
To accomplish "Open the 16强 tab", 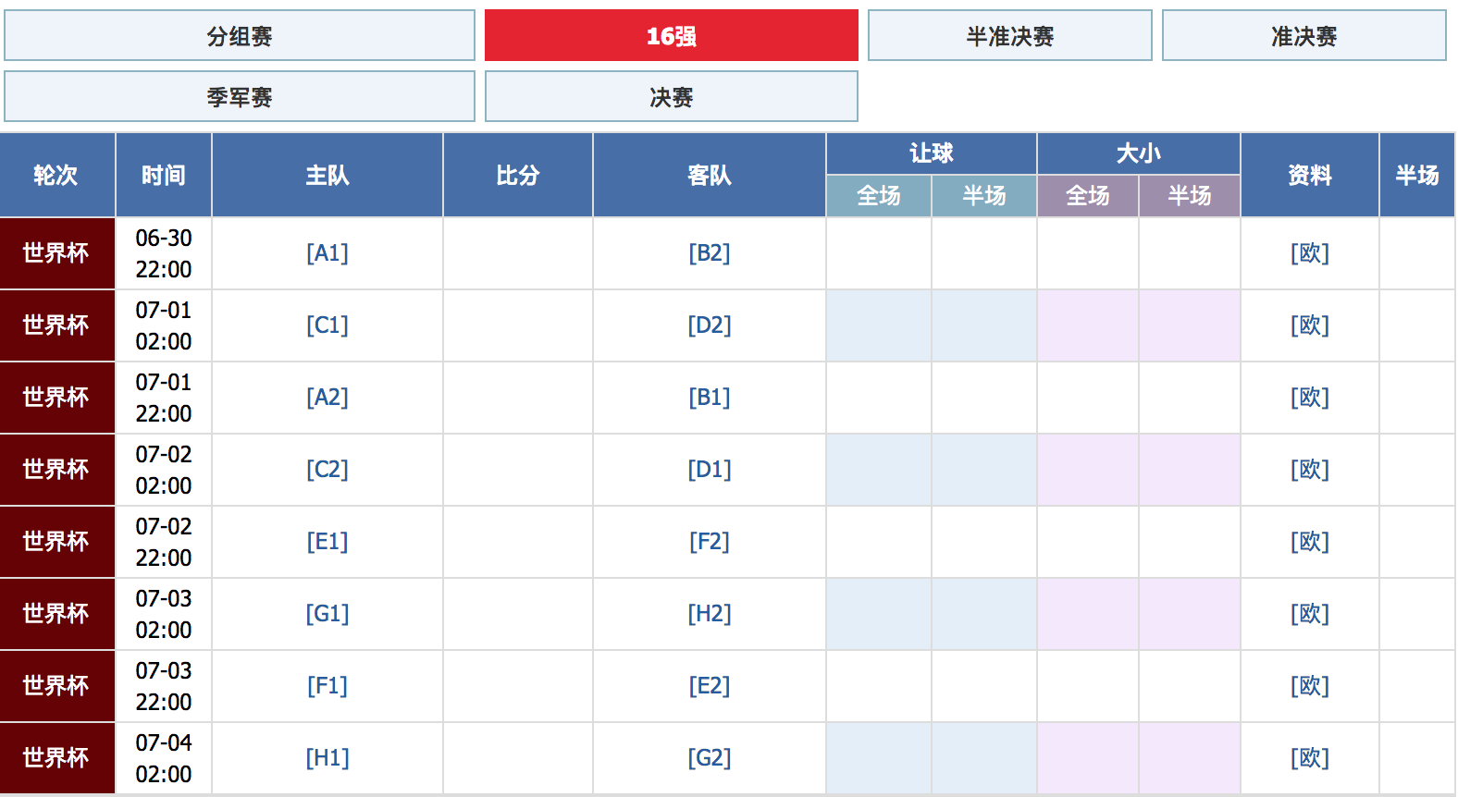I will tap(670, 35).
